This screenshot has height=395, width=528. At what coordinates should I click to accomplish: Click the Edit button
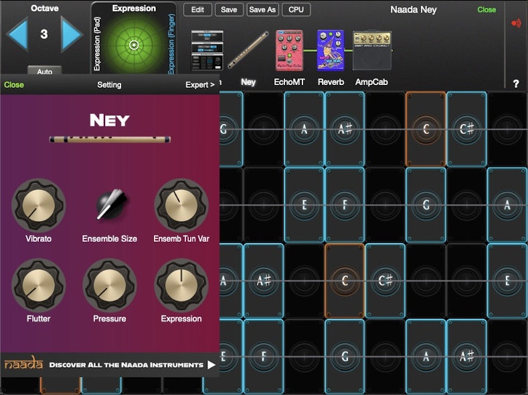[x=197, y=10]
